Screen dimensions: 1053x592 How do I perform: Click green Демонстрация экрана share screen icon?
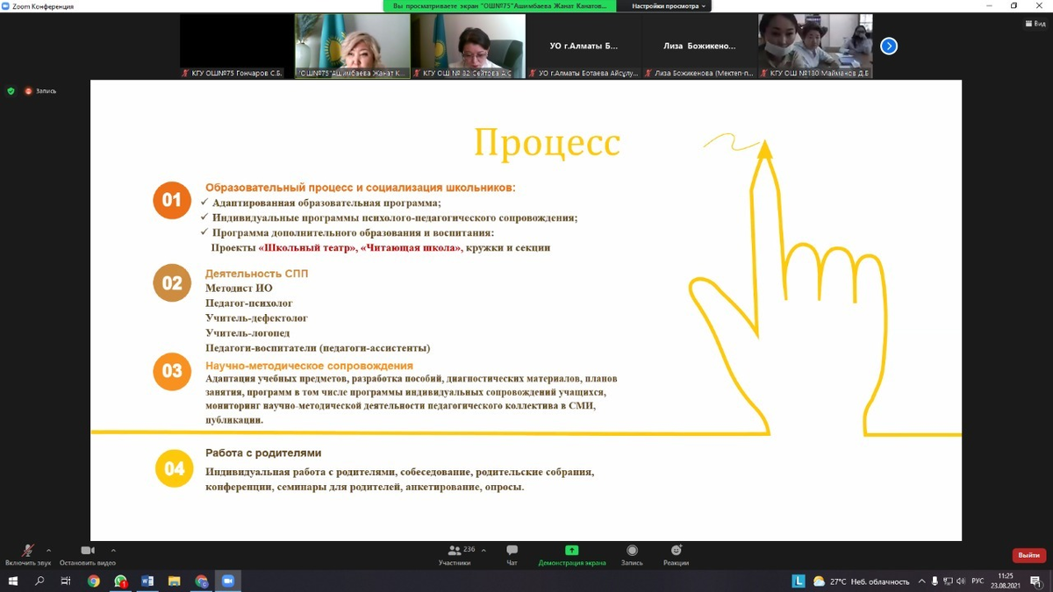point(571,551)
